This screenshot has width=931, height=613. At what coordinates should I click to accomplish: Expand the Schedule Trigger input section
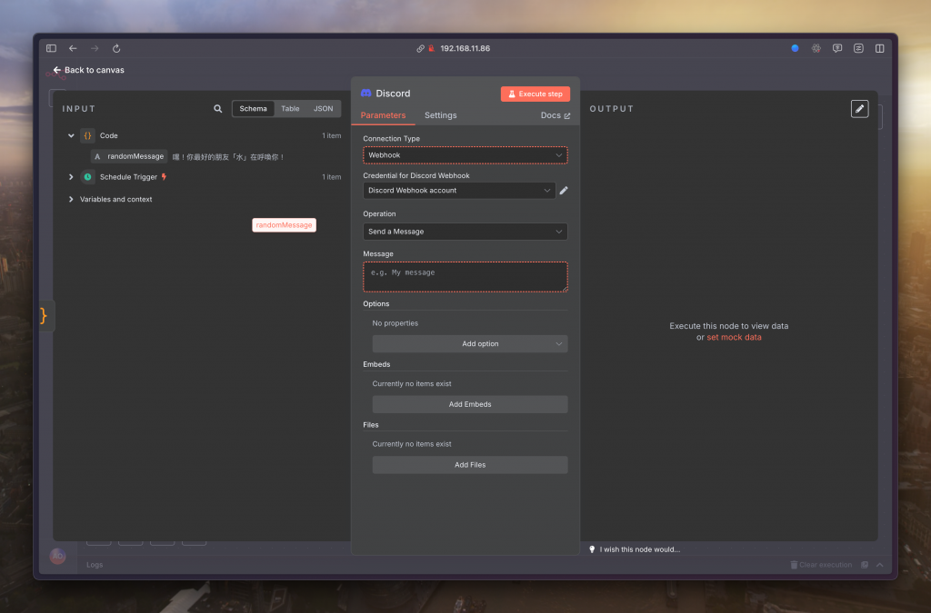tap(71, 177)
